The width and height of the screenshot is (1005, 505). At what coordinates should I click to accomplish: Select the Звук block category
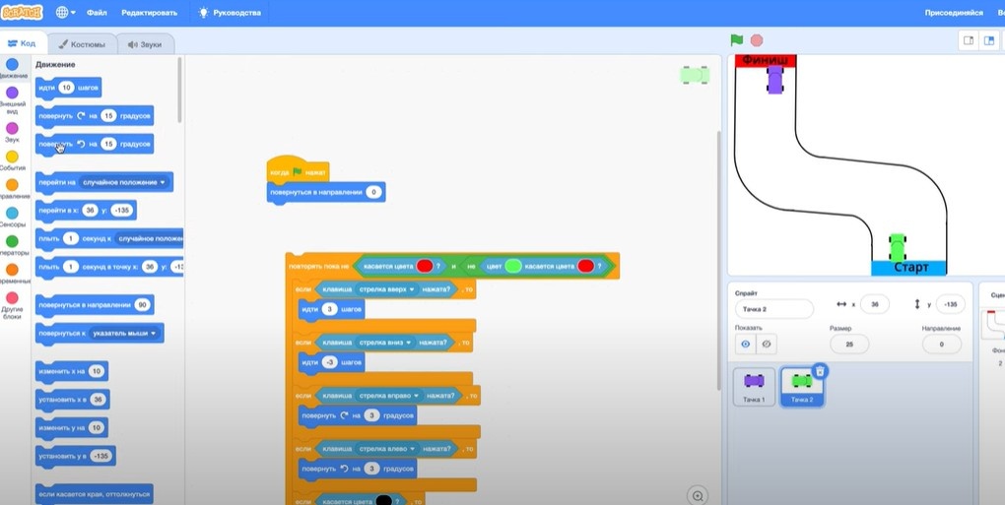12,133
